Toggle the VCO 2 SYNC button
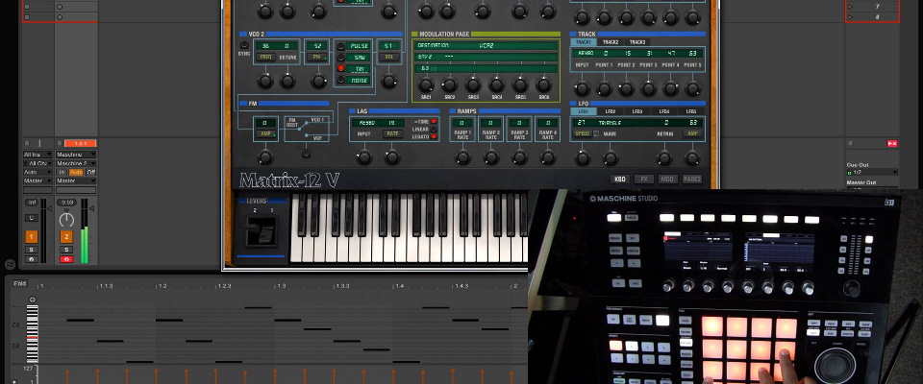923x384 pixels. click(x=243, y=45)
